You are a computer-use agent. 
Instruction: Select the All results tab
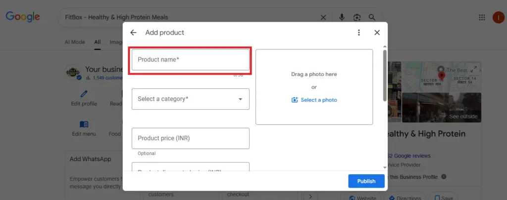pos(98,42)
